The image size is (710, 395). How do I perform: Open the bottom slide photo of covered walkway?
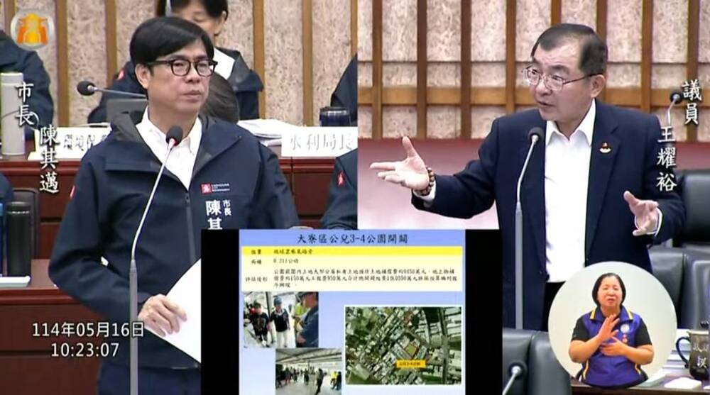click(308, 370)
